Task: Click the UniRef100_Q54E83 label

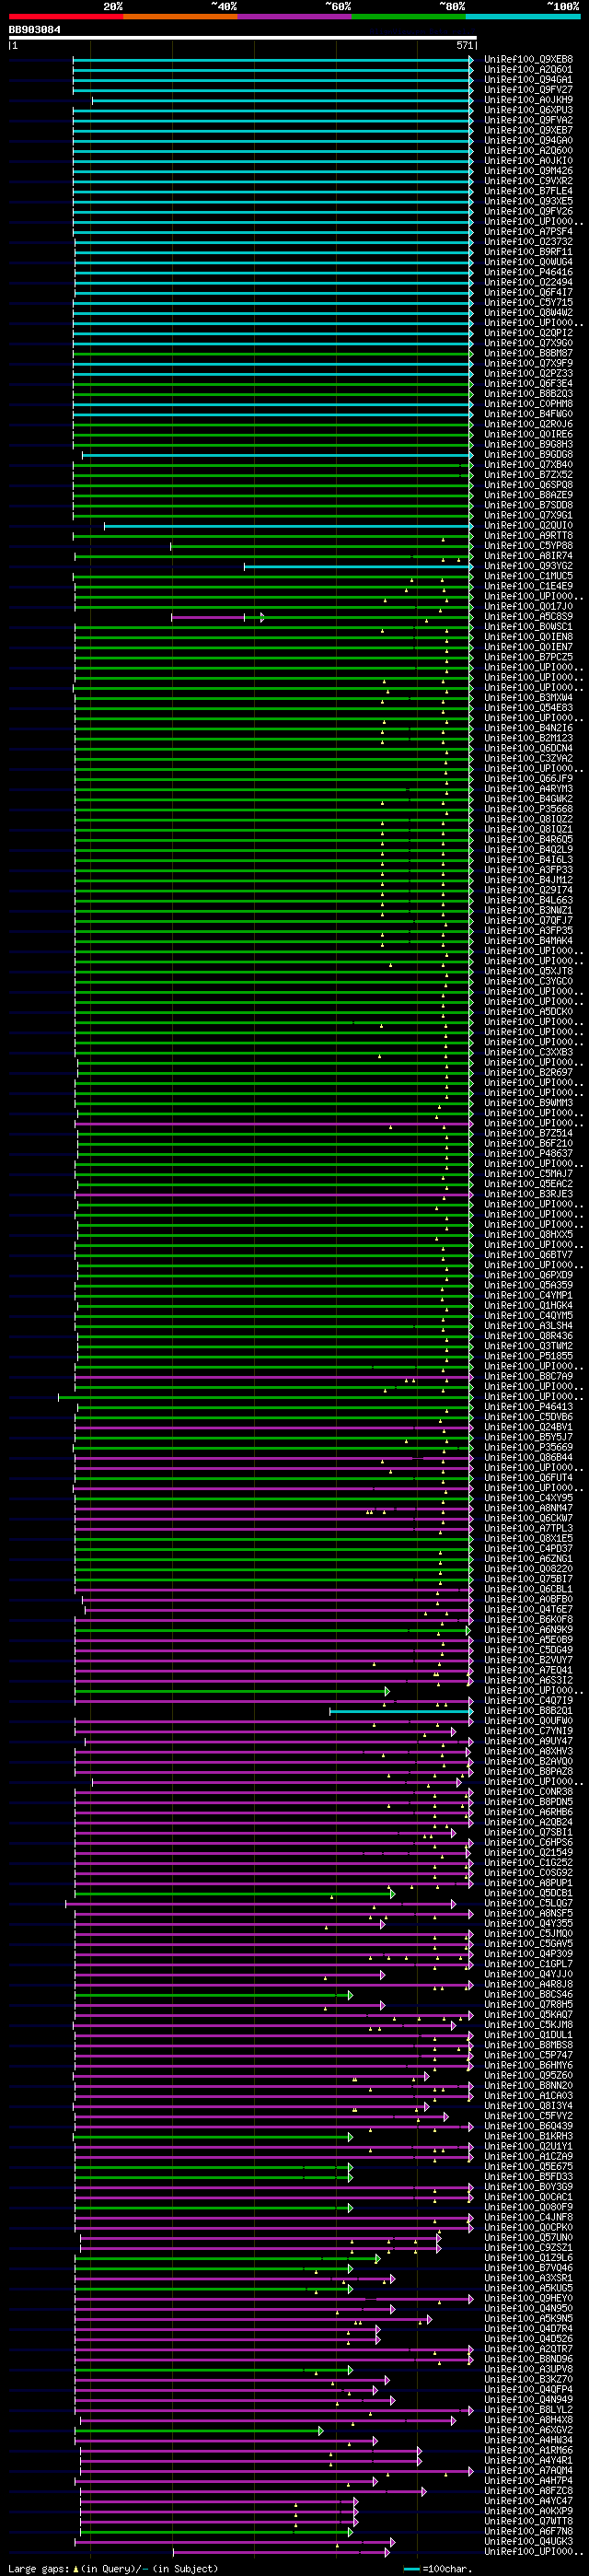Action: click(529, 708)
